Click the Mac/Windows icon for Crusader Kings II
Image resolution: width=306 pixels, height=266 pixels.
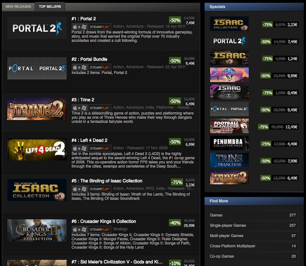coord(80,229)
